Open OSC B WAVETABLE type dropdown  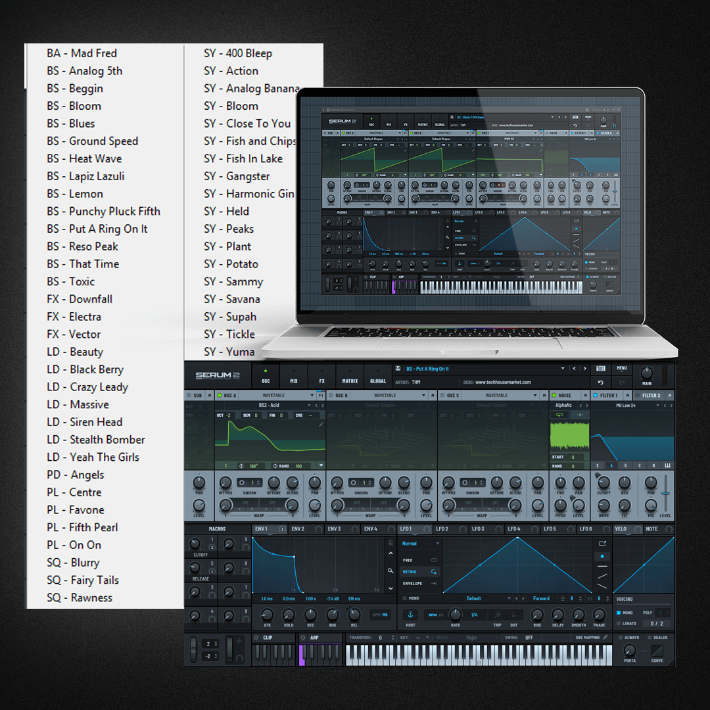coord(423,395)
